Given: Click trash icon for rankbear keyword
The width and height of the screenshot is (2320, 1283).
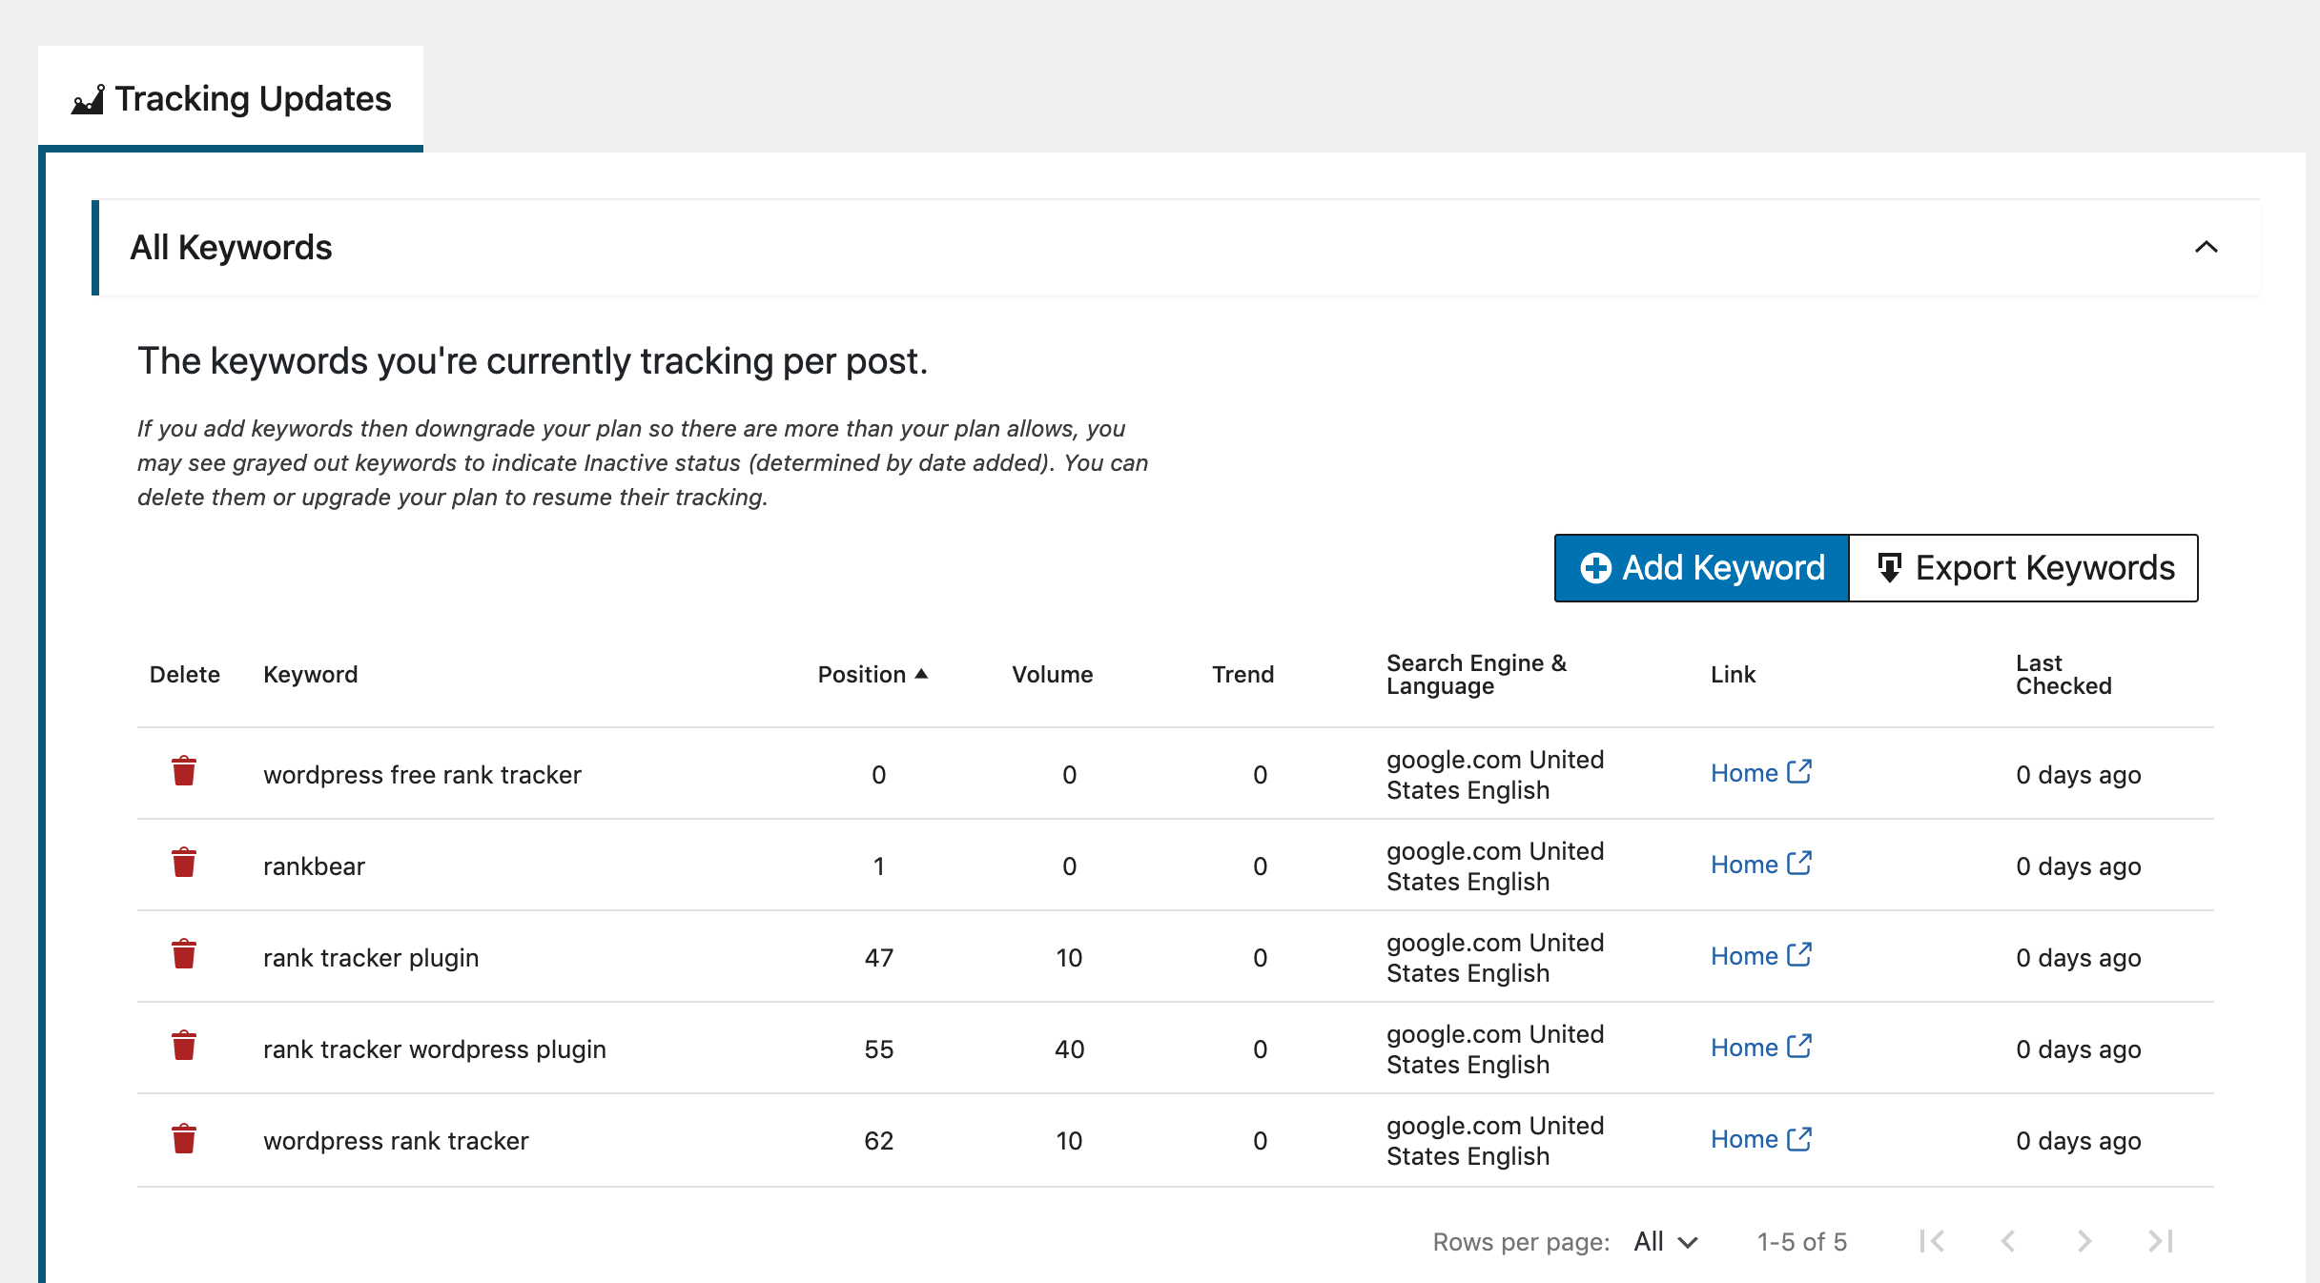Looking at the screenshot, I should 184,863.
